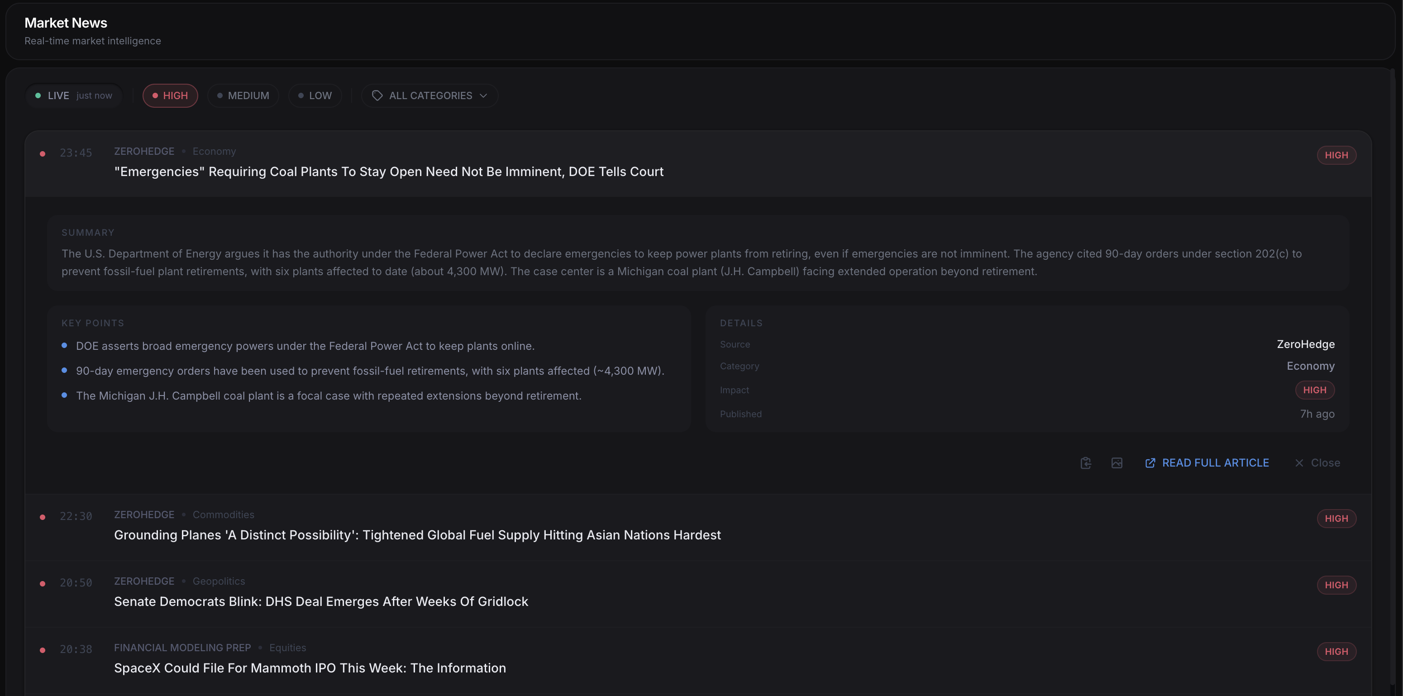
Task: Collapse the expanded DOE coal plants article
Action: point(389,172)
